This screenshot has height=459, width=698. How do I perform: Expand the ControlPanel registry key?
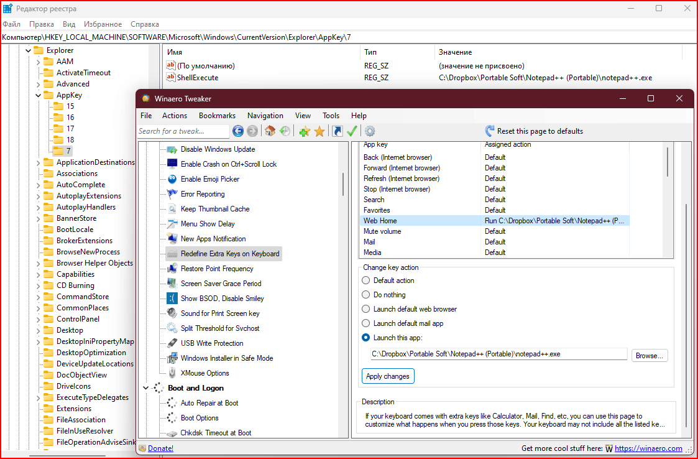click(x=39, y=319)
